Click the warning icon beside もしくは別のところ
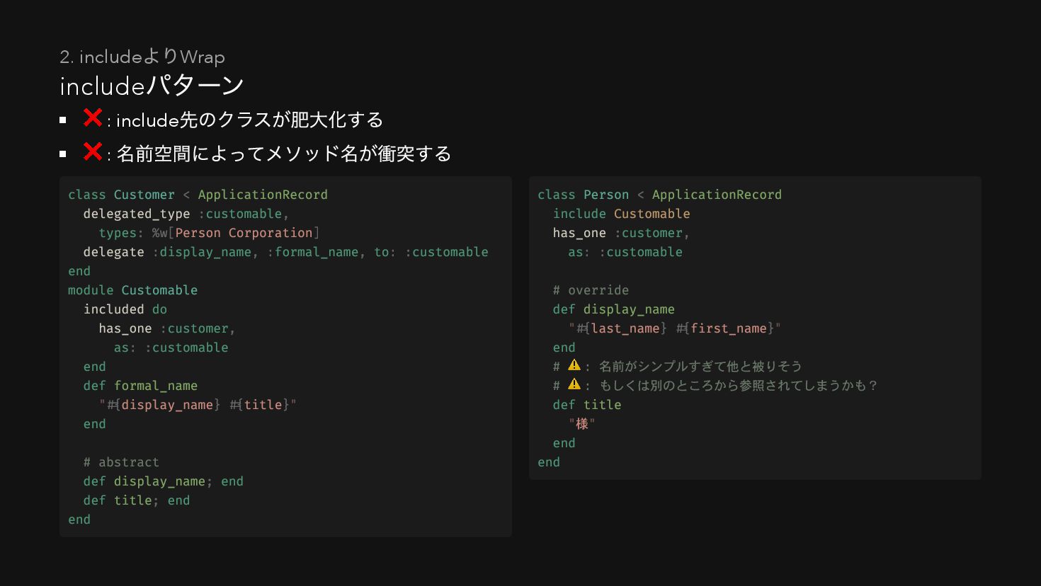 pos(574,384)
